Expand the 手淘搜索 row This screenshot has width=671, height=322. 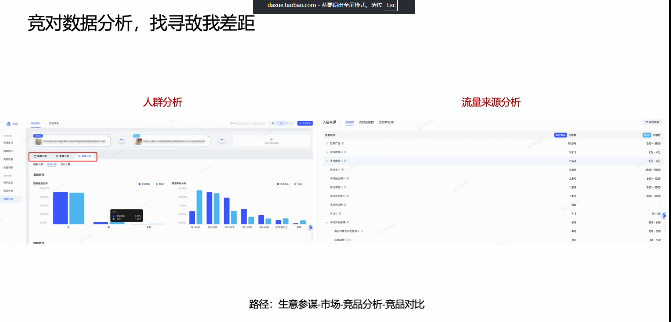[327, 161]
